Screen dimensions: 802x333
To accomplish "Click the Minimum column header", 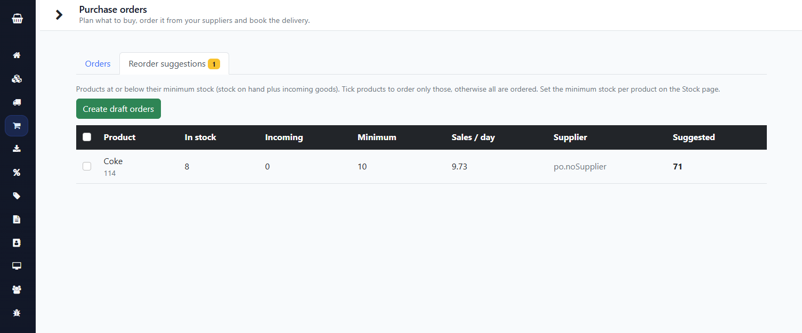I will pos(377,137).
